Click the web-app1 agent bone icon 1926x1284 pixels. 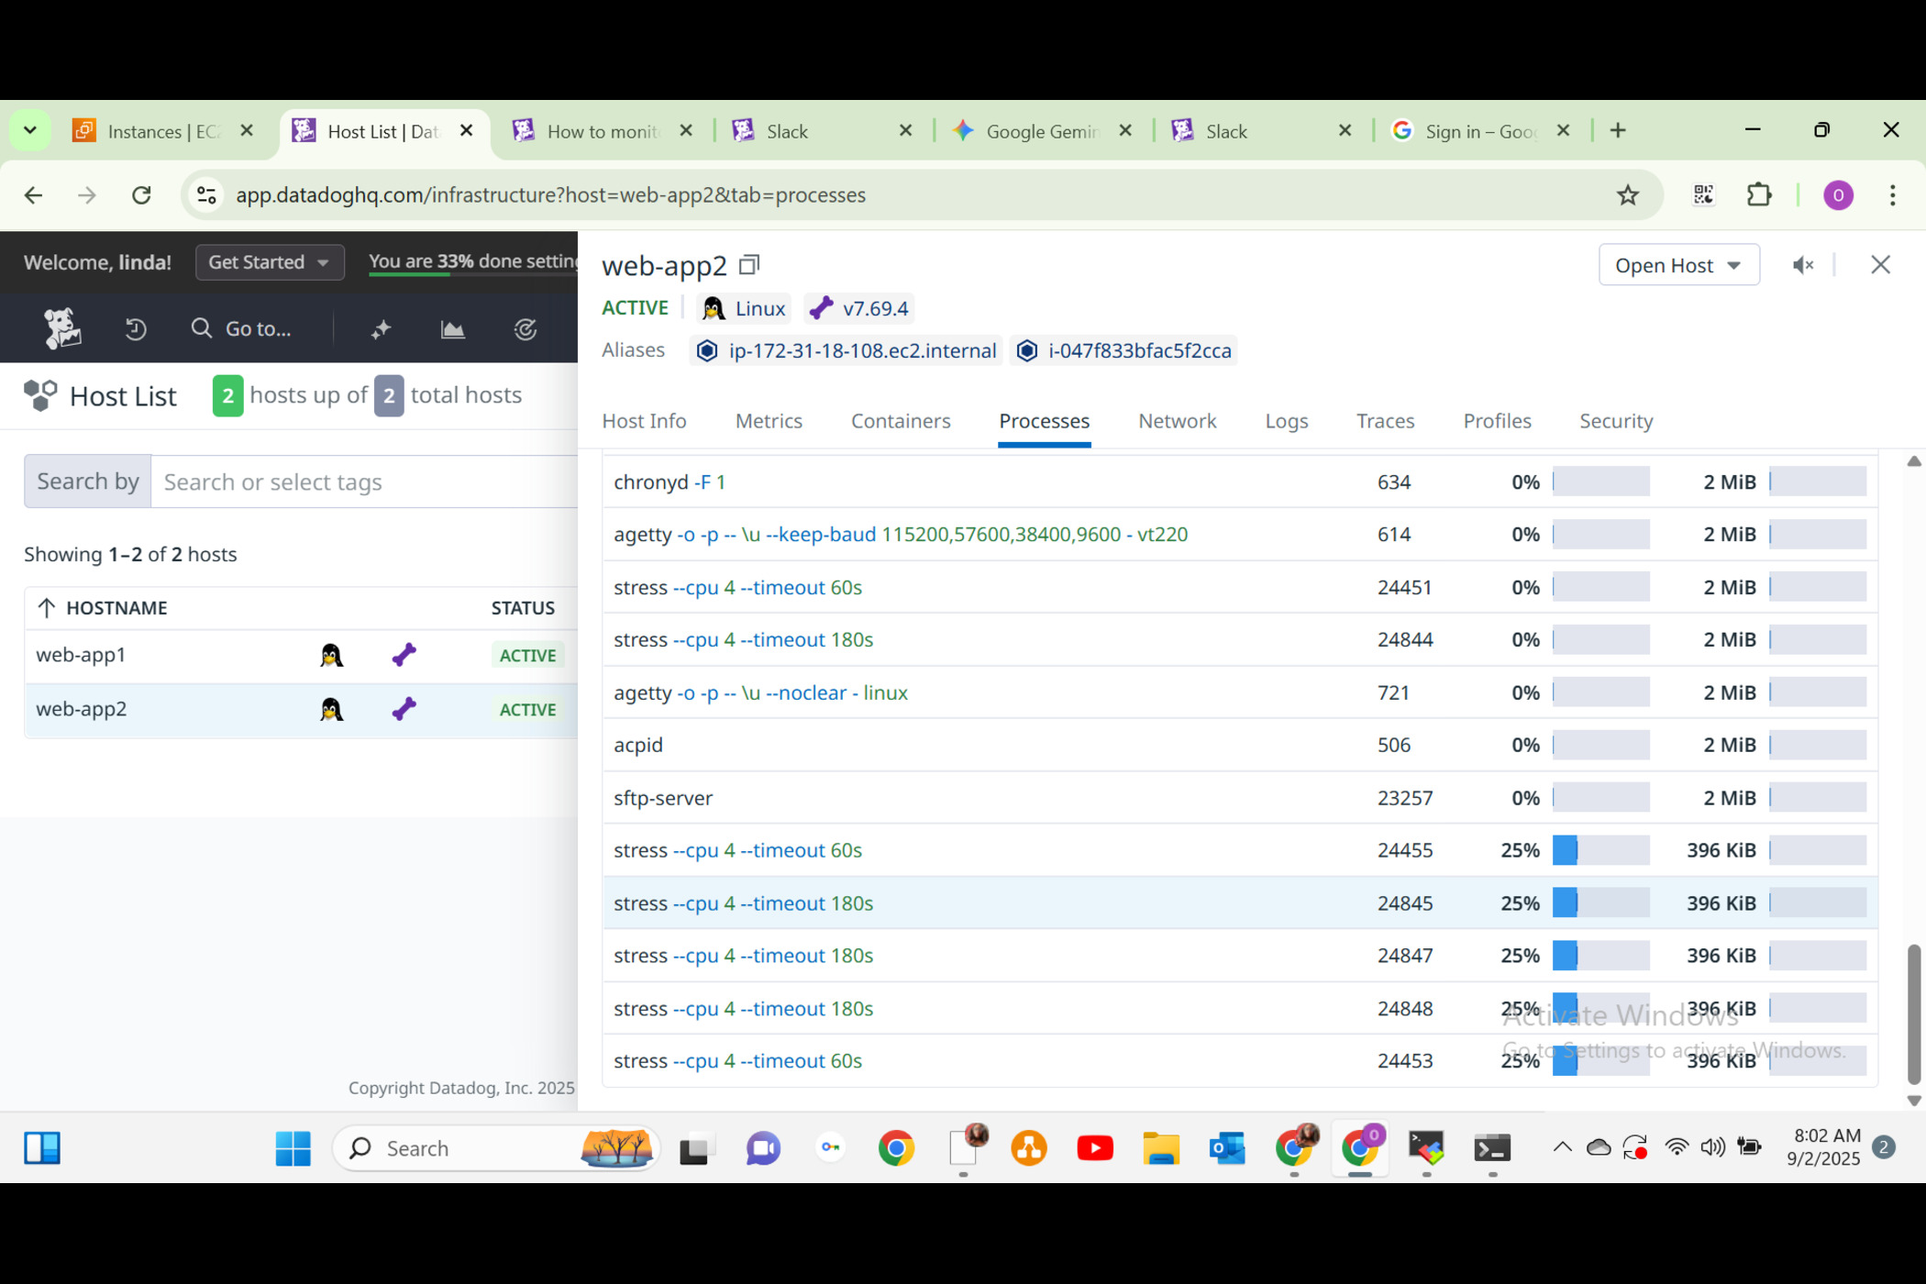pyautogui.click(x=404, y=655)
